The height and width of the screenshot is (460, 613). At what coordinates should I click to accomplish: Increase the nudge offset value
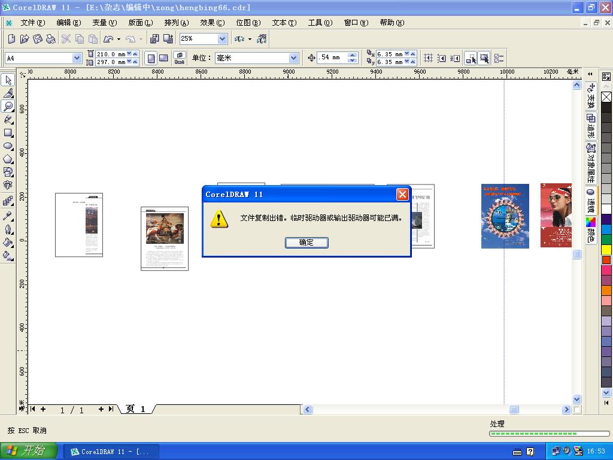pos(353,55)
